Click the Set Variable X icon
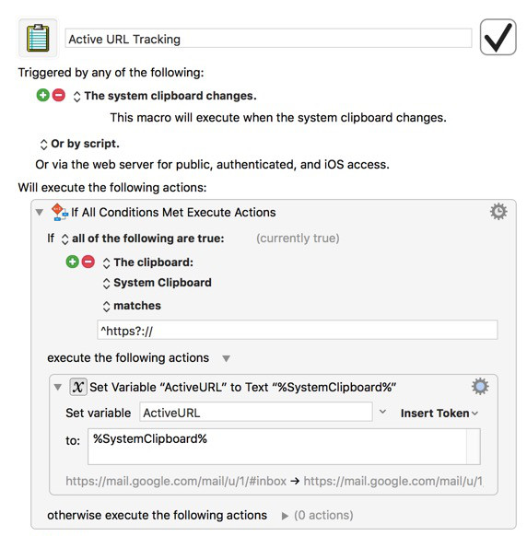Image resolution: width=527 pixels, height=536 pixels. coord(78,387)
